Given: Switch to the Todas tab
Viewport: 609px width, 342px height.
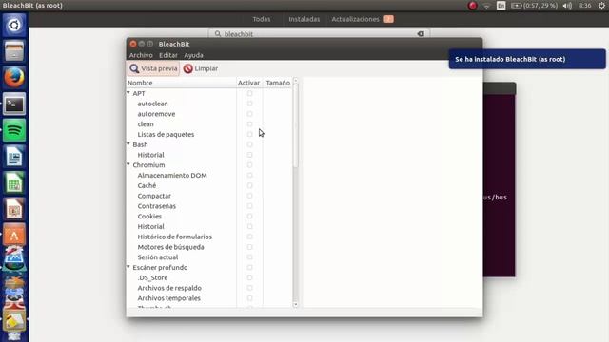Looking at the screenshot, I should (262, 19).
